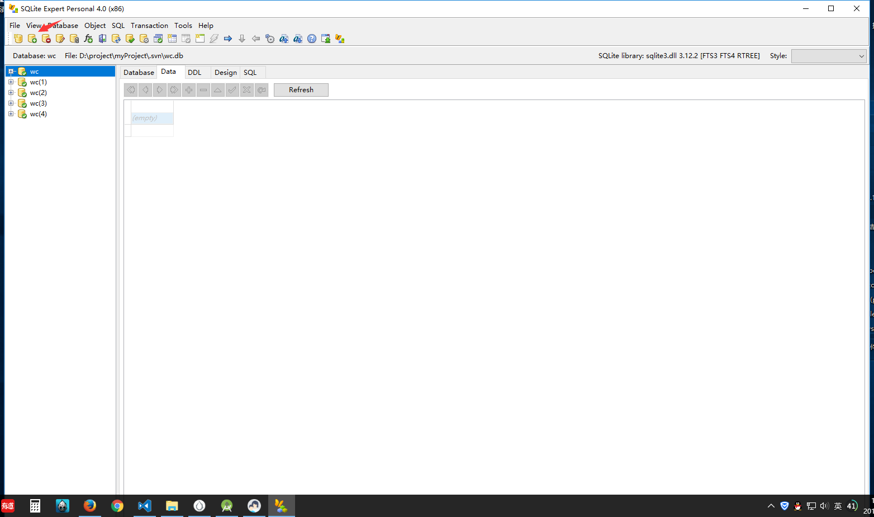
Task: Click the insert record plus button
Action: click(189, 90)
